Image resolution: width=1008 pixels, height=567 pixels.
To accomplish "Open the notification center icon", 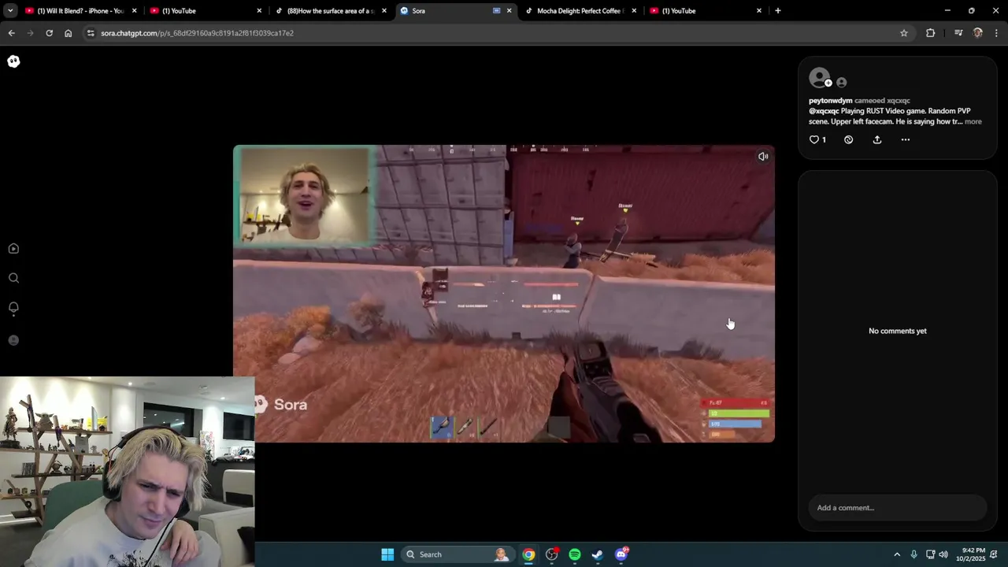I will pos(995,554).
